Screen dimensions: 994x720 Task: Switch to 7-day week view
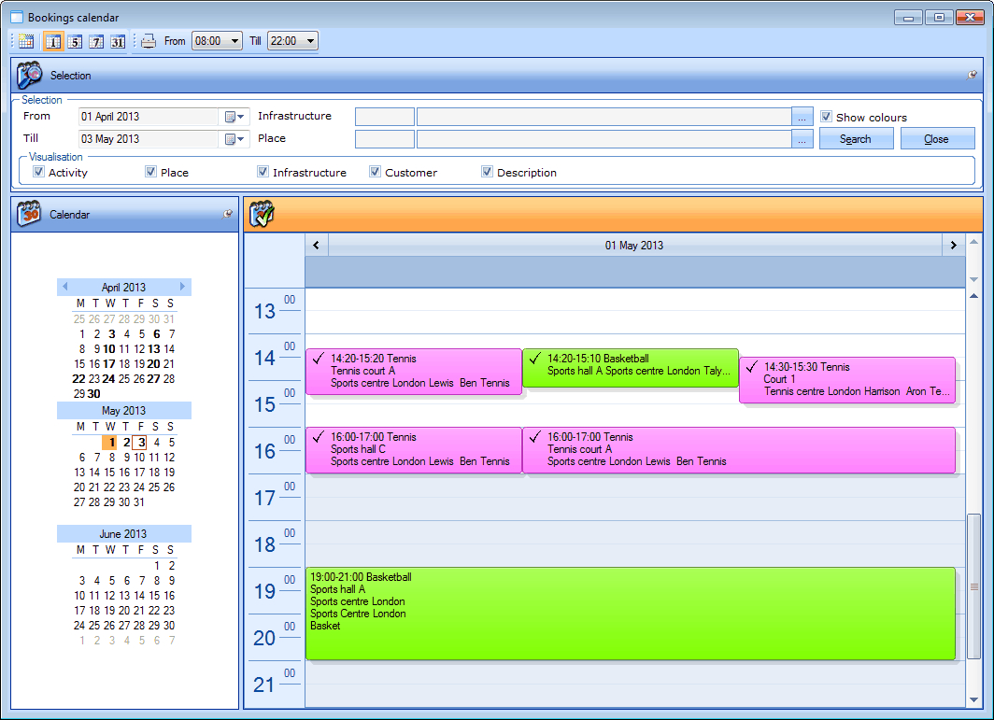(96, 41)
